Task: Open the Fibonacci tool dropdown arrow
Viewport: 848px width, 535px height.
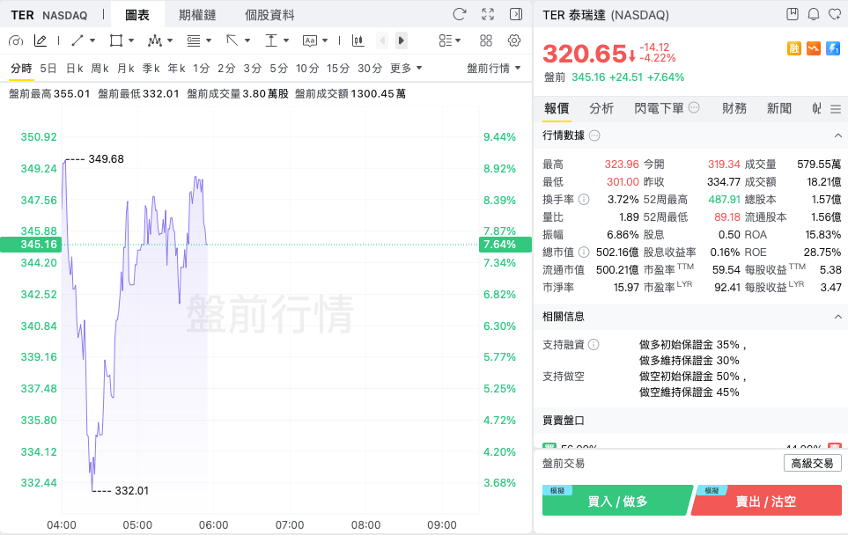Action: tap(209, 40)
